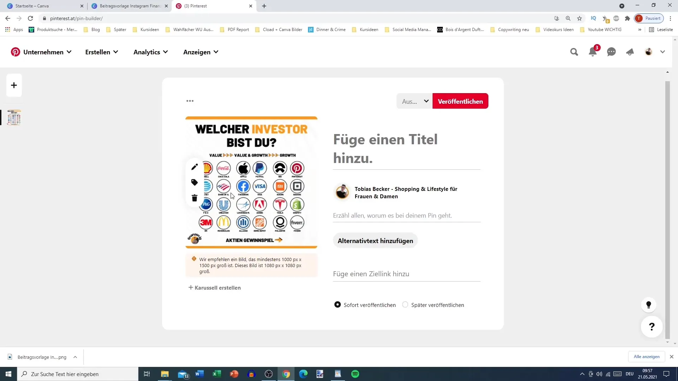Open Word from the taskbar
The height and width of the screenshot is (381, 678).
tap(200, 374)
